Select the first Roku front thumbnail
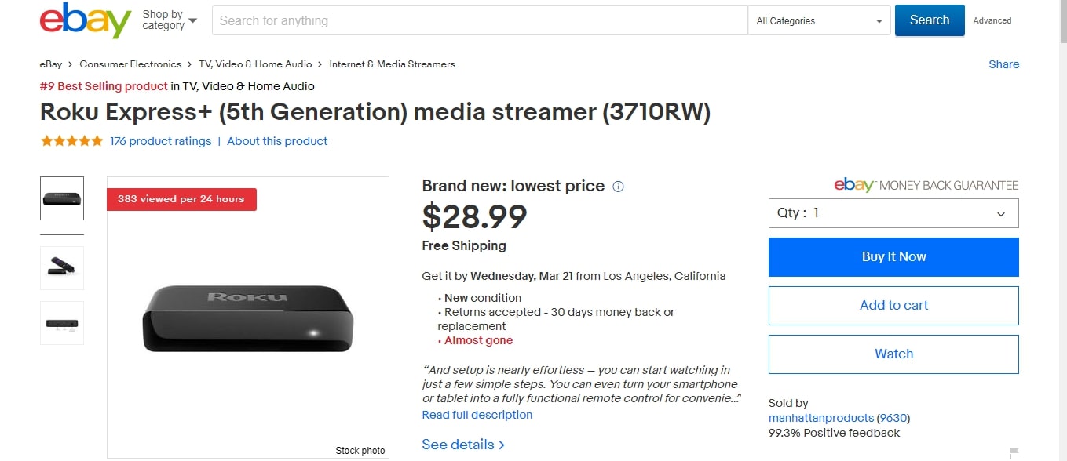 click(x=62, y=198)
